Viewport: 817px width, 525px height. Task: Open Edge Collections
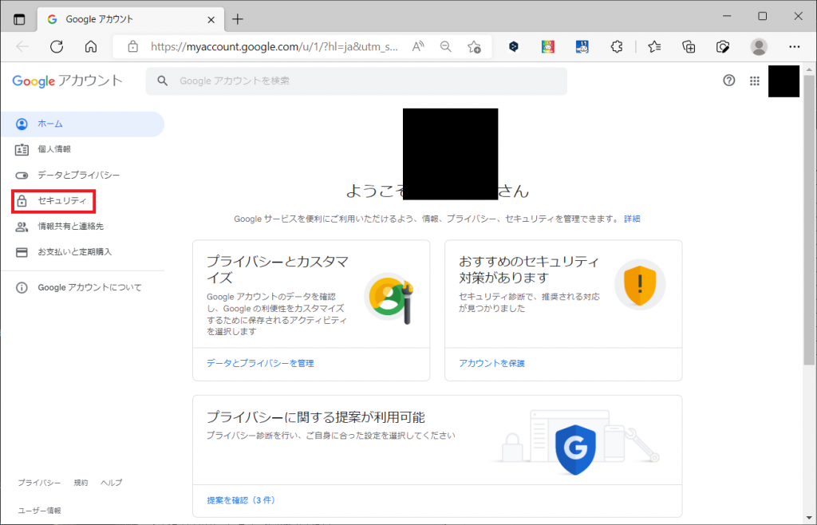click(688, 46)
